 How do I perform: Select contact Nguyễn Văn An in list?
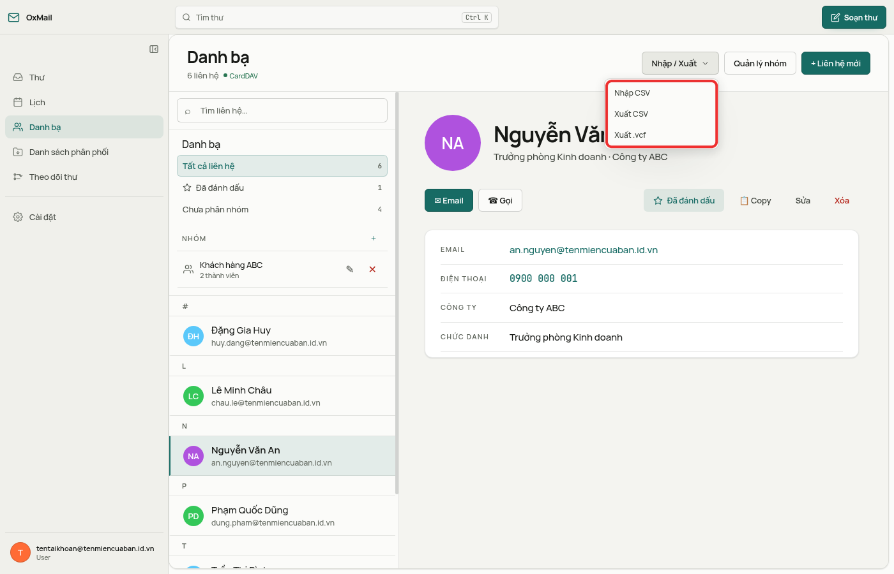(x=282, y=456)
